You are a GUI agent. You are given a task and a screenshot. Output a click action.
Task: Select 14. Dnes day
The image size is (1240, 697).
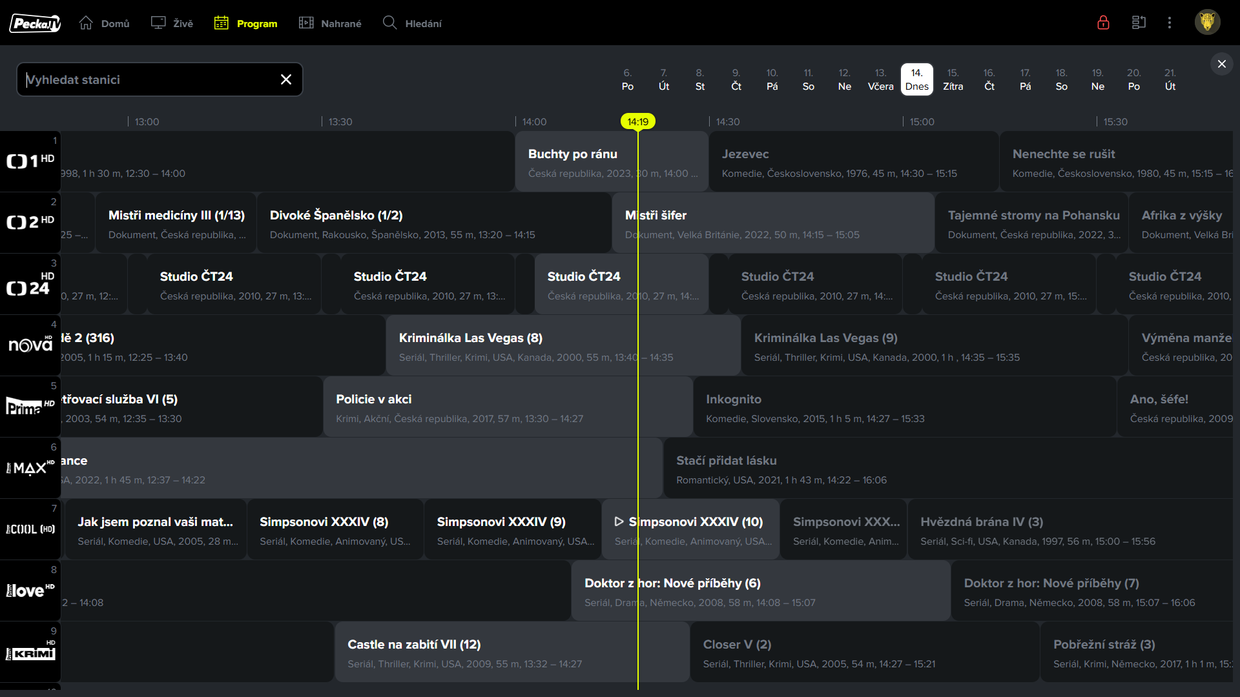917,79
